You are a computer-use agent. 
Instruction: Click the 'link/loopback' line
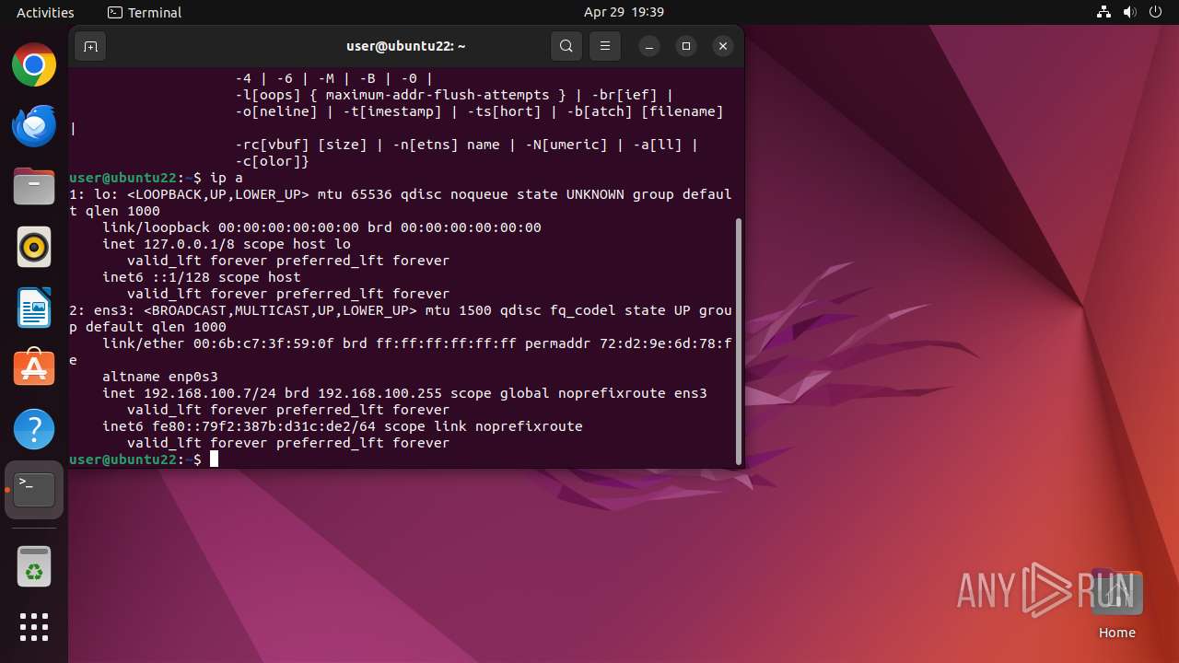[321, 227]
